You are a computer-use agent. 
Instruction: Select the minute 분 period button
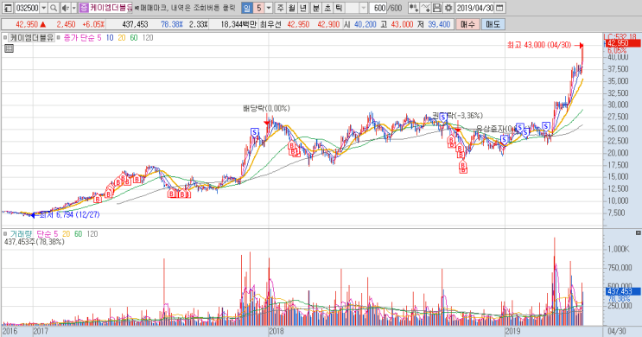click(x=316, y=8)
